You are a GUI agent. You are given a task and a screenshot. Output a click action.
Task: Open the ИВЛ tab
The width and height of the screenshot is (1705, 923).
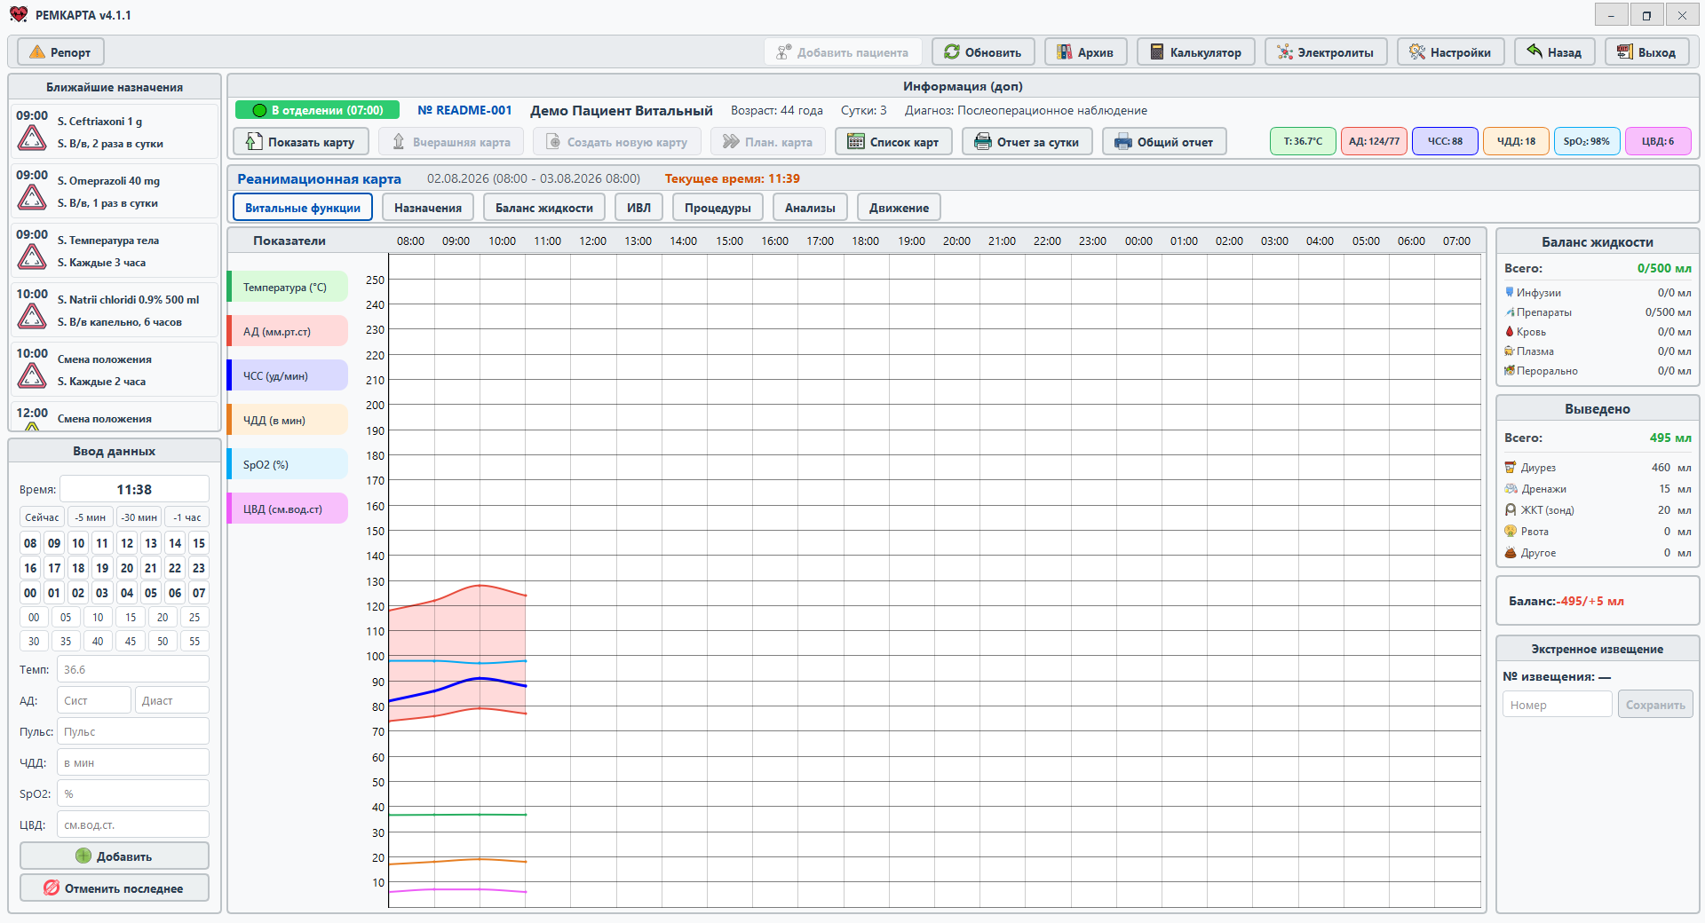coord(638,208)
